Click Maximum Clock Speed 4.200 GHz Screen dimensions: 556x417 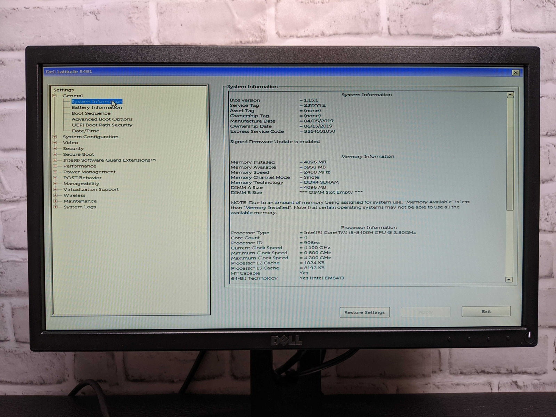pyautogui.click(x=317, y=258)
